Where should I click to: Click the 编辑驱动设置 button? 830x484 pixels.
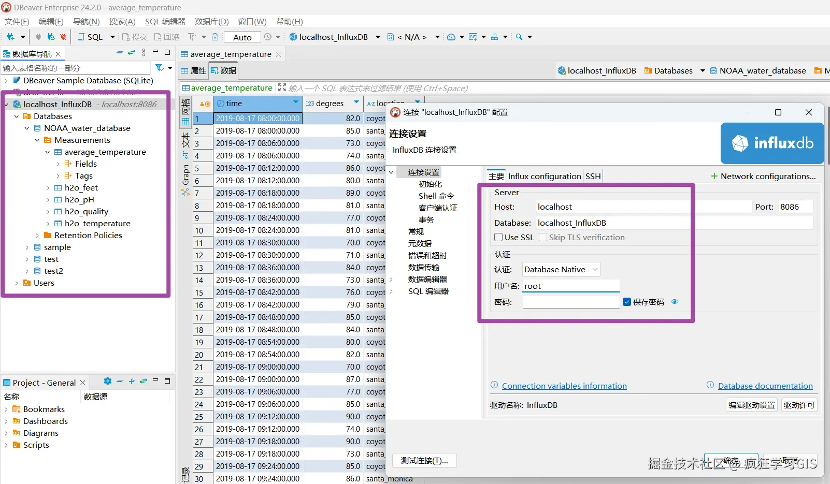click(x=752, y=405)
